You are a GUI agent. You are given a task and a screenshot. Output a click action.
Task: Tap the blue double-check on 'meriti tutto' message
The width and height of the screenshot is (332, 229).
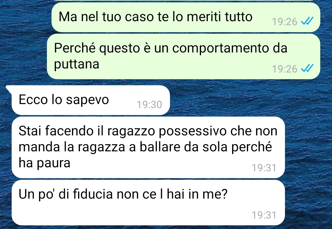point(307,21)
